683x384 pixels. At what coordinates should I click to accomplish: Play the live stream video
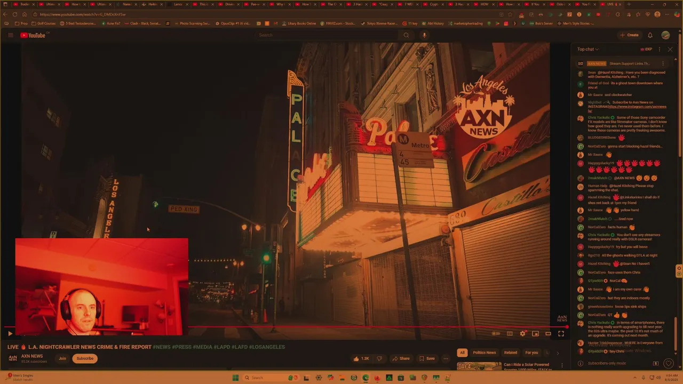10,334
